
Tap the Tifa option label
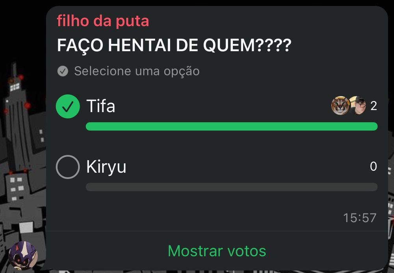101,106
